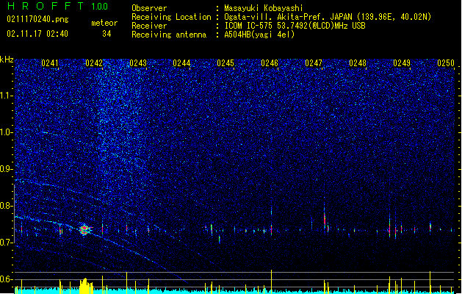Select the file name 0211170240.png
The height and width of the screenshot is (294, 462).
37,20
